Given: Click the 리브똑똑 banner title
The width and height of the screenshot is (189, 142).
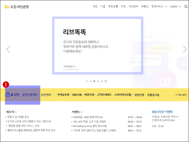Looking at the screenshot, I should click(75, 32).
